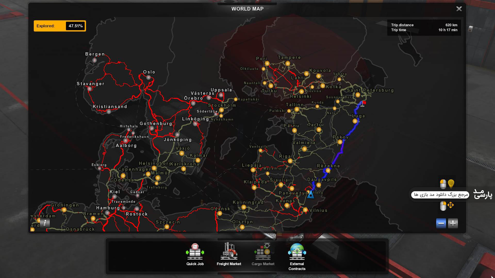
Task: Click the Freight Market label
Action: click(x=229, y=264)
